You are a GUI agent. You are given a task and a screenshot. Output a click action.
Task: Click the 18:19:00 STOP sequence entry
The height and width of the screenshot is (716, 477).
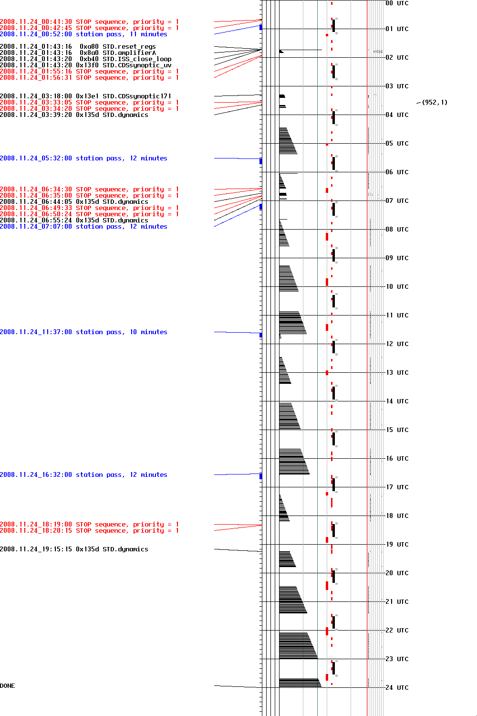pos(89,525)
